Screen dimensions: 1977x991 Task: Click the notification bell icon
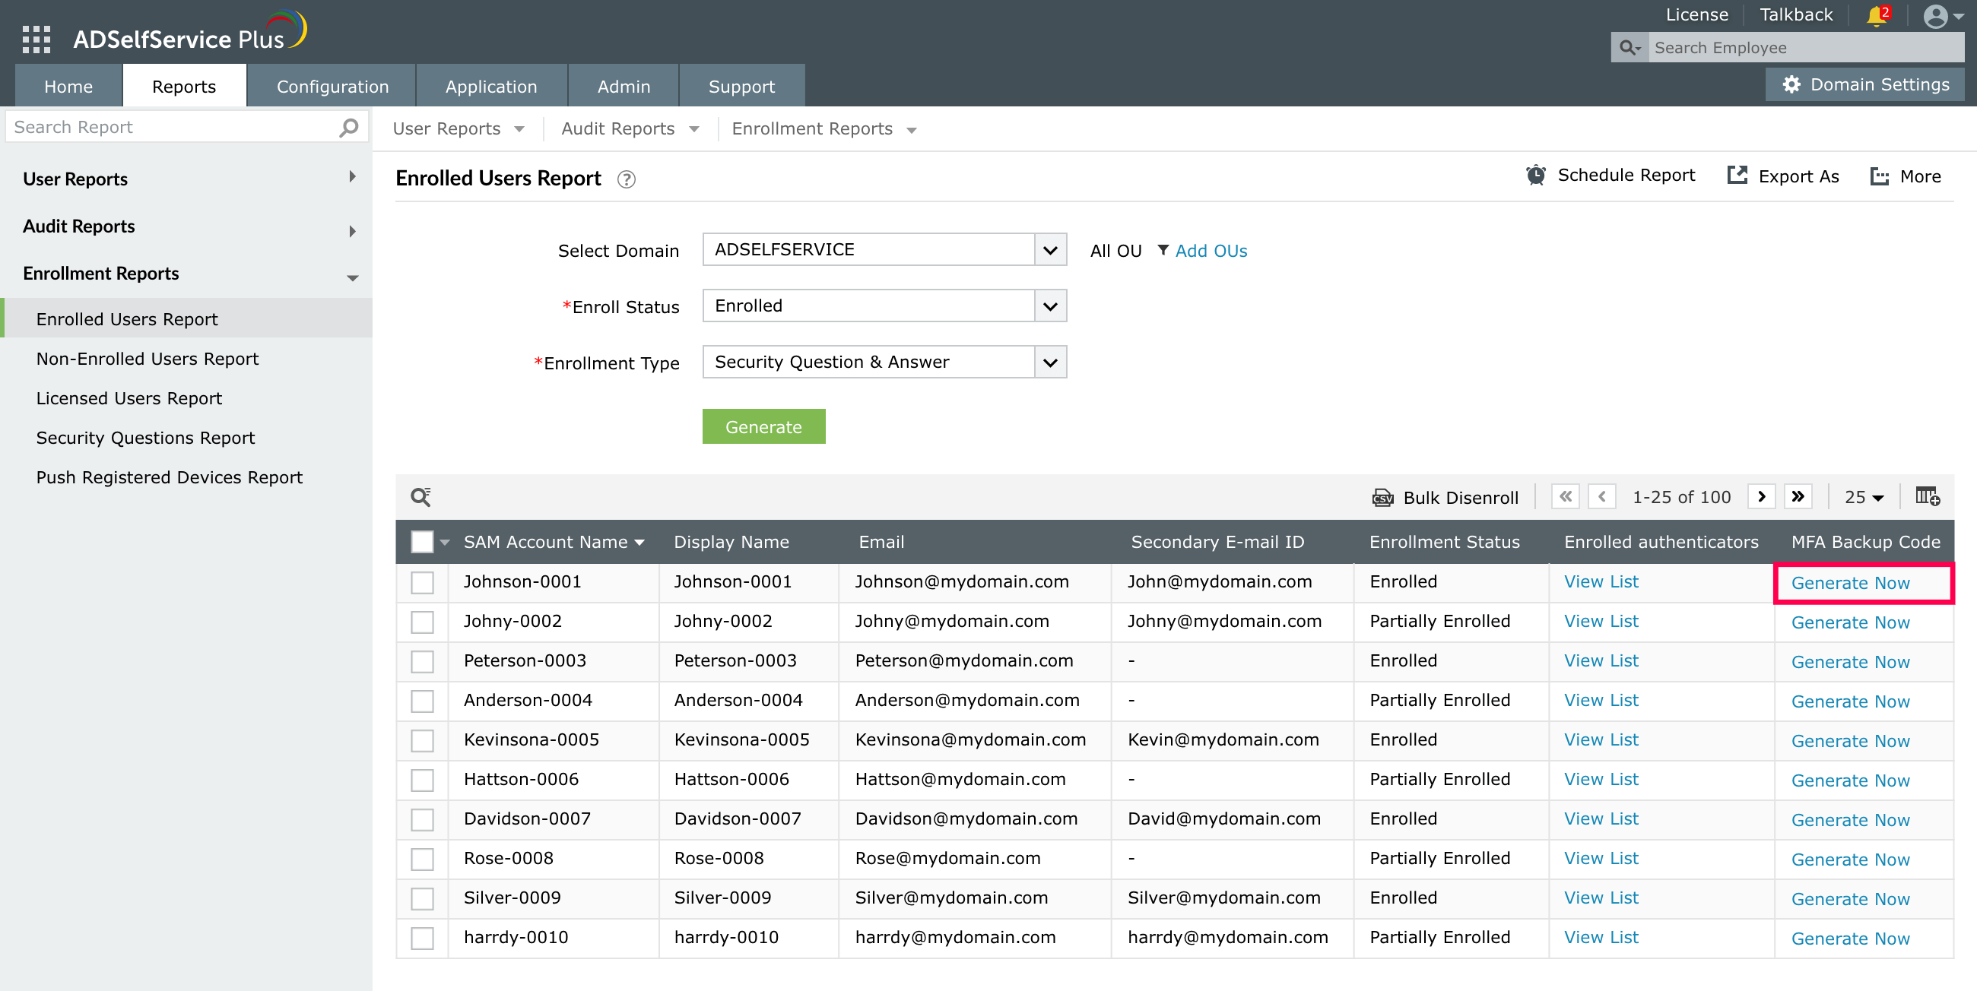[x=1877, y=15]
